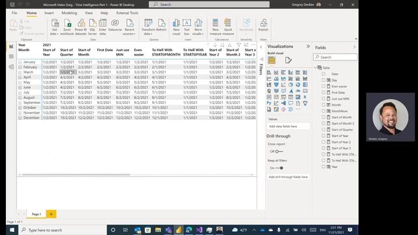Switch to Data view in left sidebar
This screenshot has height=235, width=418.
point(11,57)
